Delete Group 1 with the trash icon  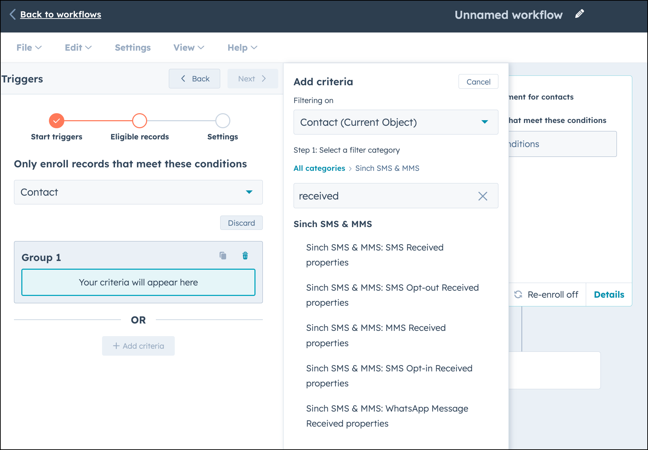coord(245,256)
